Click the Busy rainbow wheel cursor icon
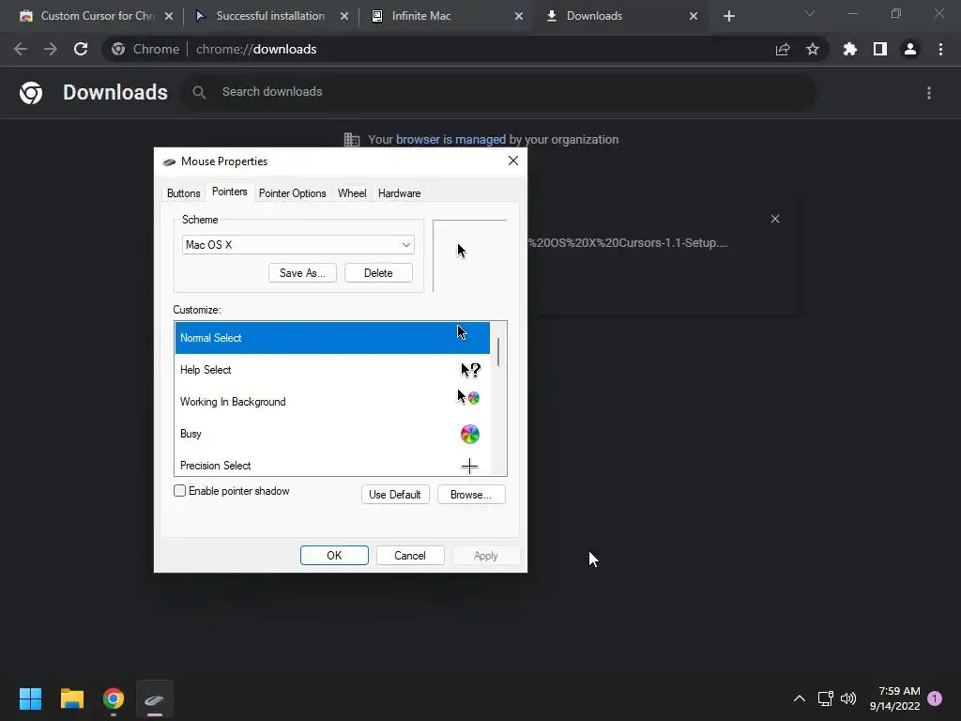 (x=470, y=434)
